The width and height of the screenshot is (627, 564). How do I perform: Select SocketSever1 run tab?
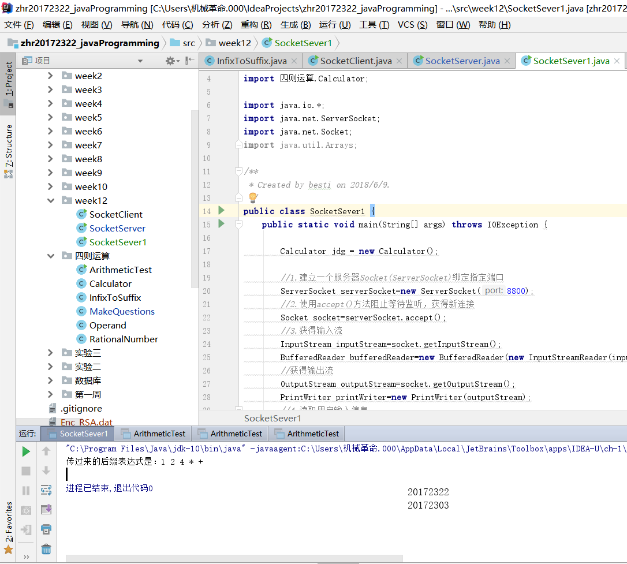click(x=78, y=434)
